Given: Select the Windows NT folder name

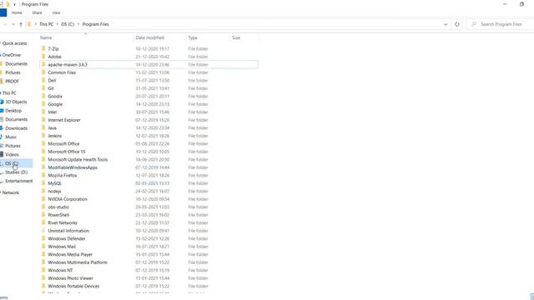Looking at the screenshot, I should pyautogui.click(x=60, y=270).
